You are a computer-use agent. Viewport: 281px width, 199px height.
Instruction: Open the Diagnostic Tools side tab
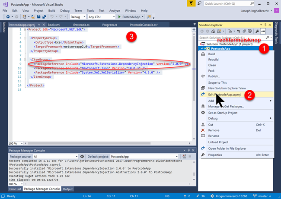pos(276,33)
